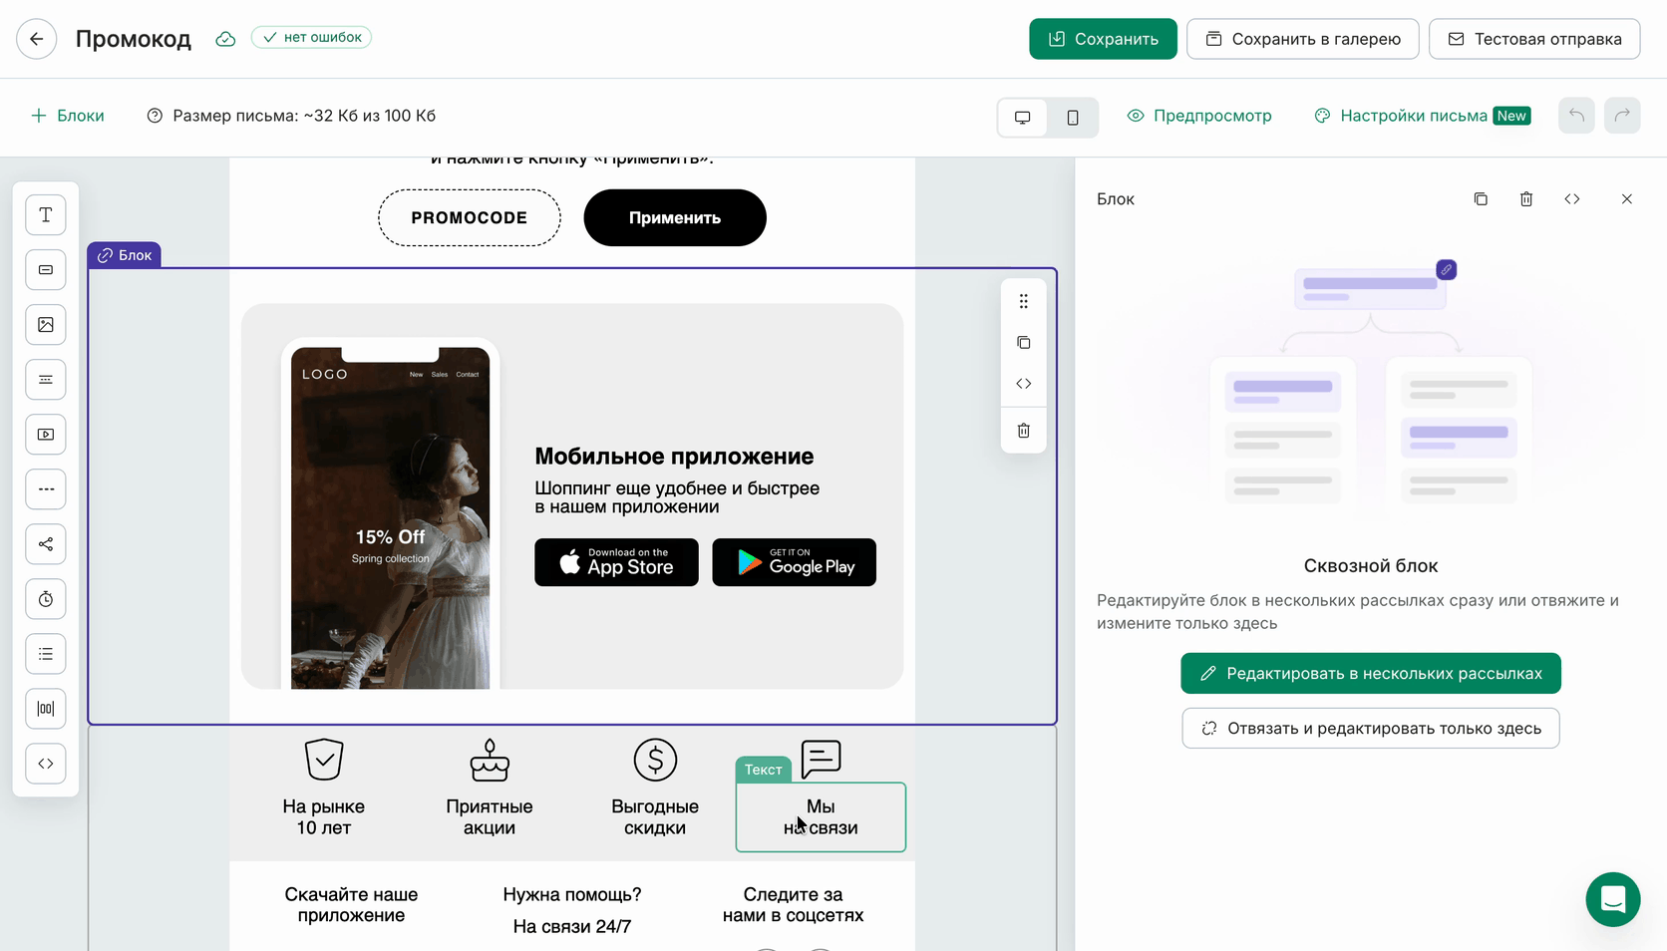Select the Video block tool in sidebar

(x=46, y=435)
